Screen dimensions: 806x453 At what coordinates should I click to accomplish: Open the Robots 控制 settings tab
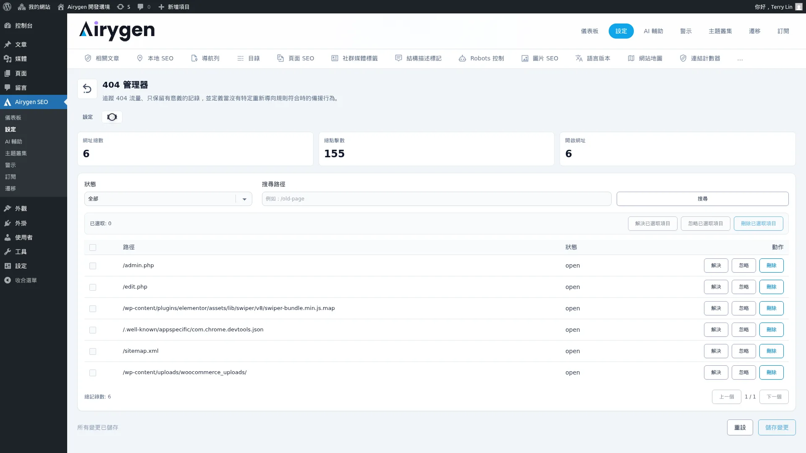482,58
